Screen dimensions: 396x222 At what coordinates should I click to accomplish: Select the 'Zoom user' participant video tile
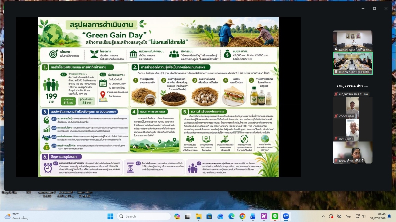(x=352, y=108)
